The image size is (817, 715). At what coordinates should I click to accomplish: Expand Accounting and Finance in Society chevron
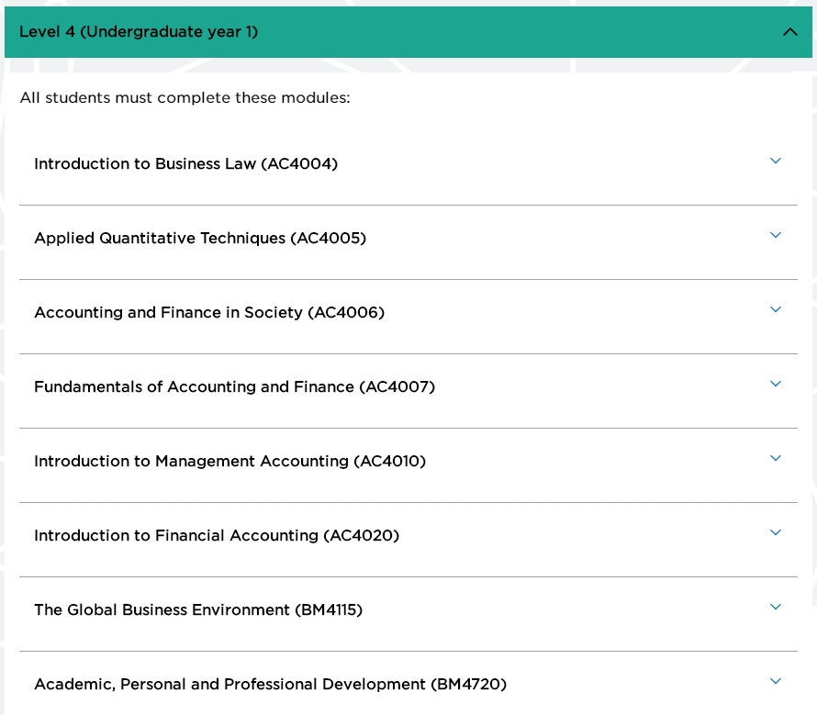(776, 309)
